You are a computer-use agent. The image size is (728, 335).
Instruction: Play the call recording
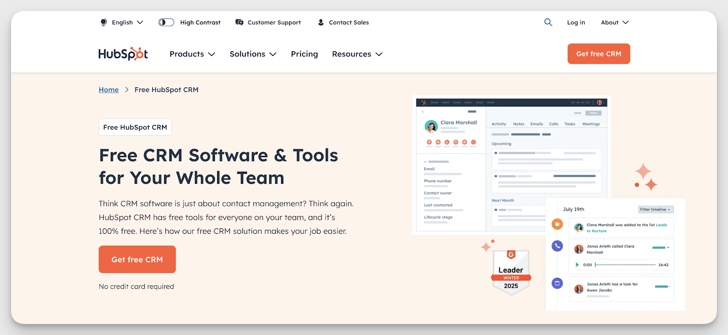click(x=577, y=265)
